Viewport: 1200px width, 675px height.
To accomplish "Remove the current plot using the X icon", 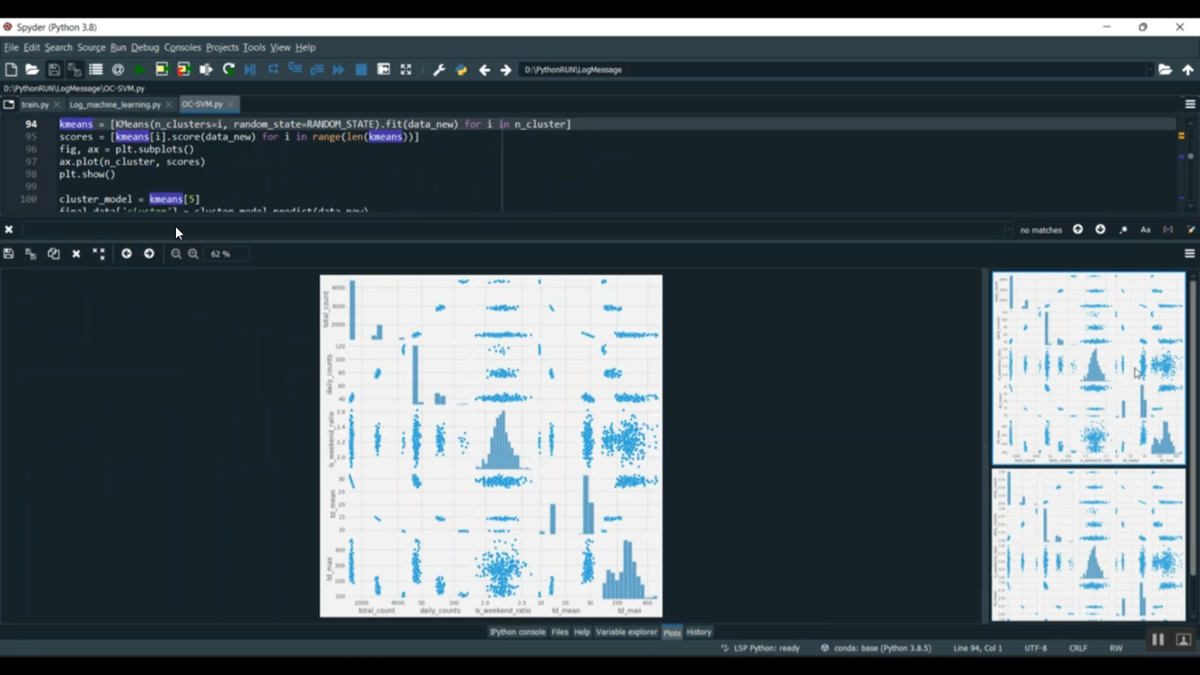I will (x=76, y=254).
